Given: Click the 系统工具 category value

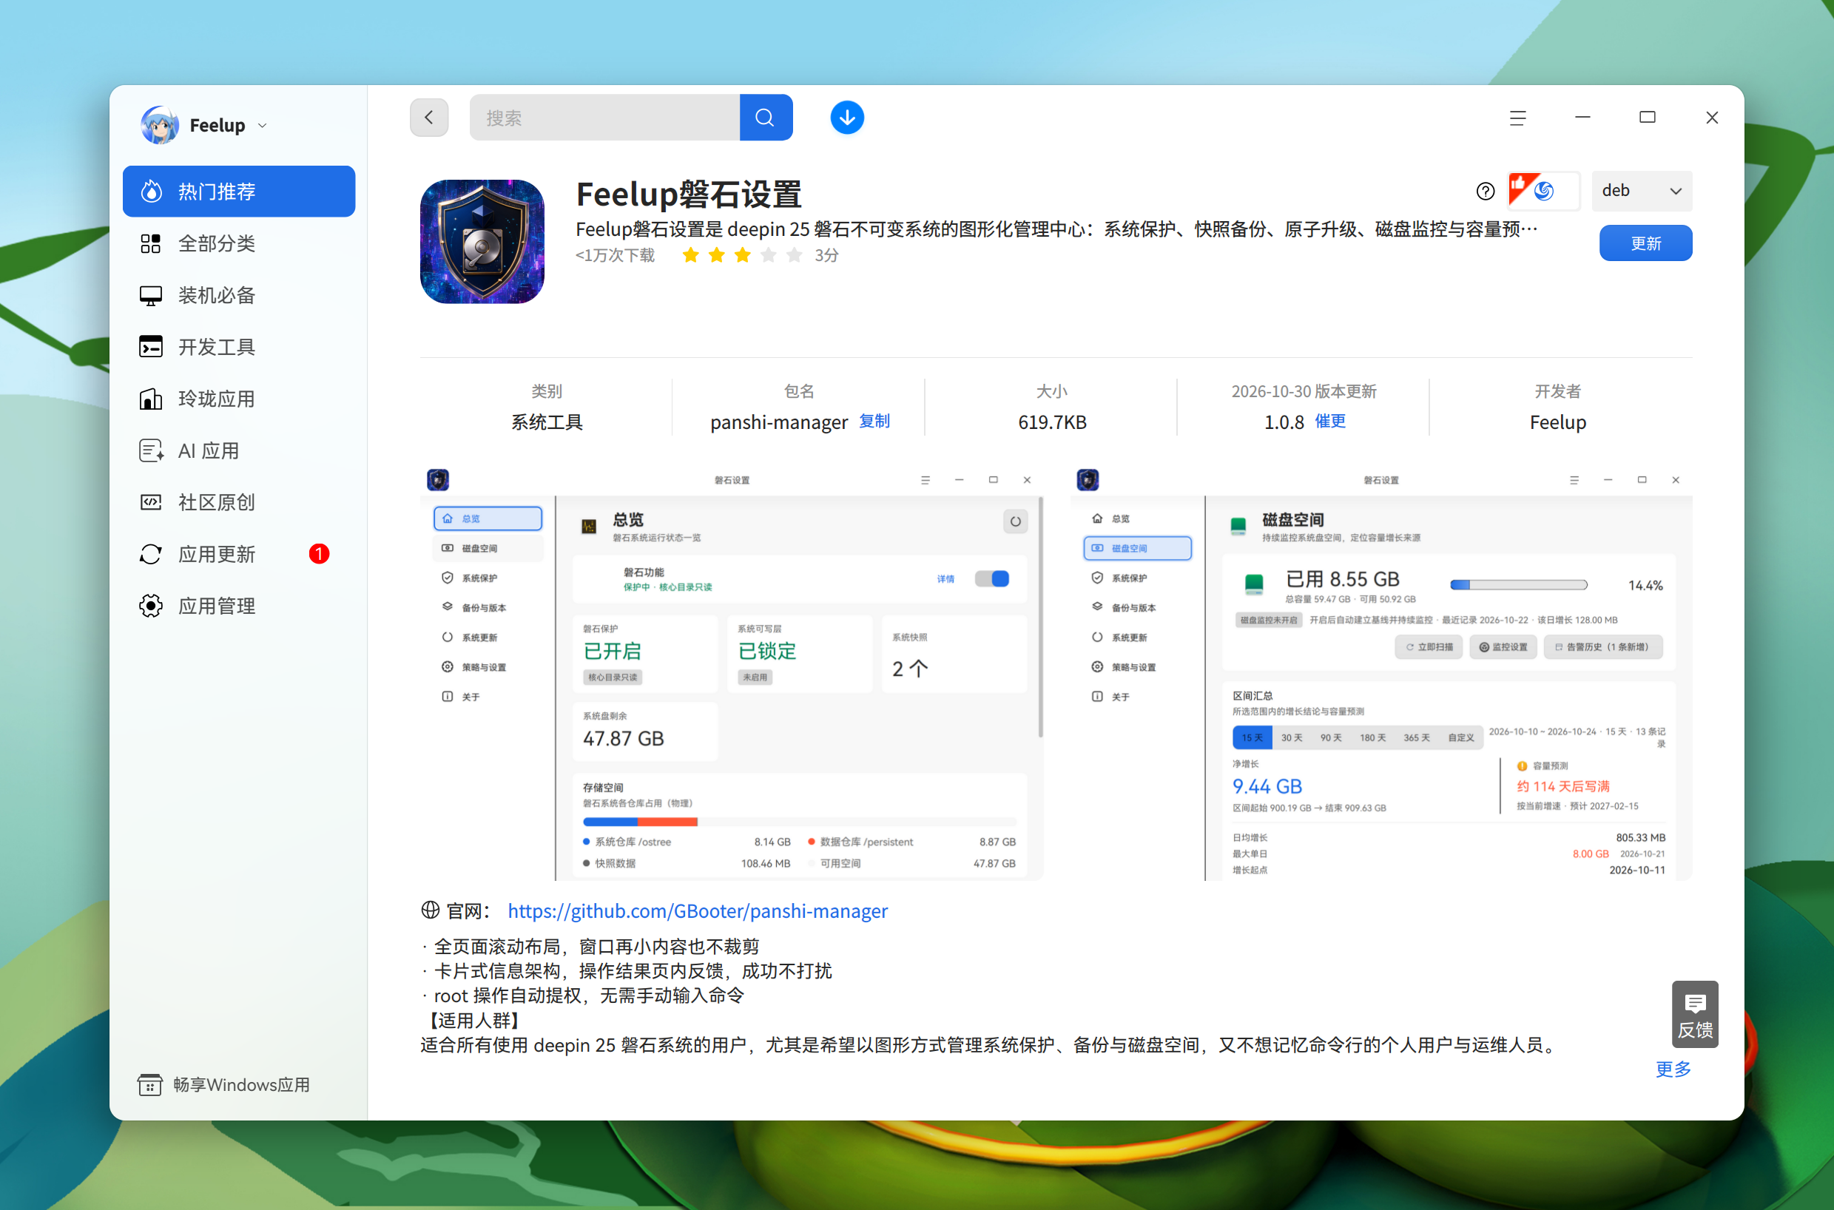Looking at the screenshot, I should tap(547, 422).
